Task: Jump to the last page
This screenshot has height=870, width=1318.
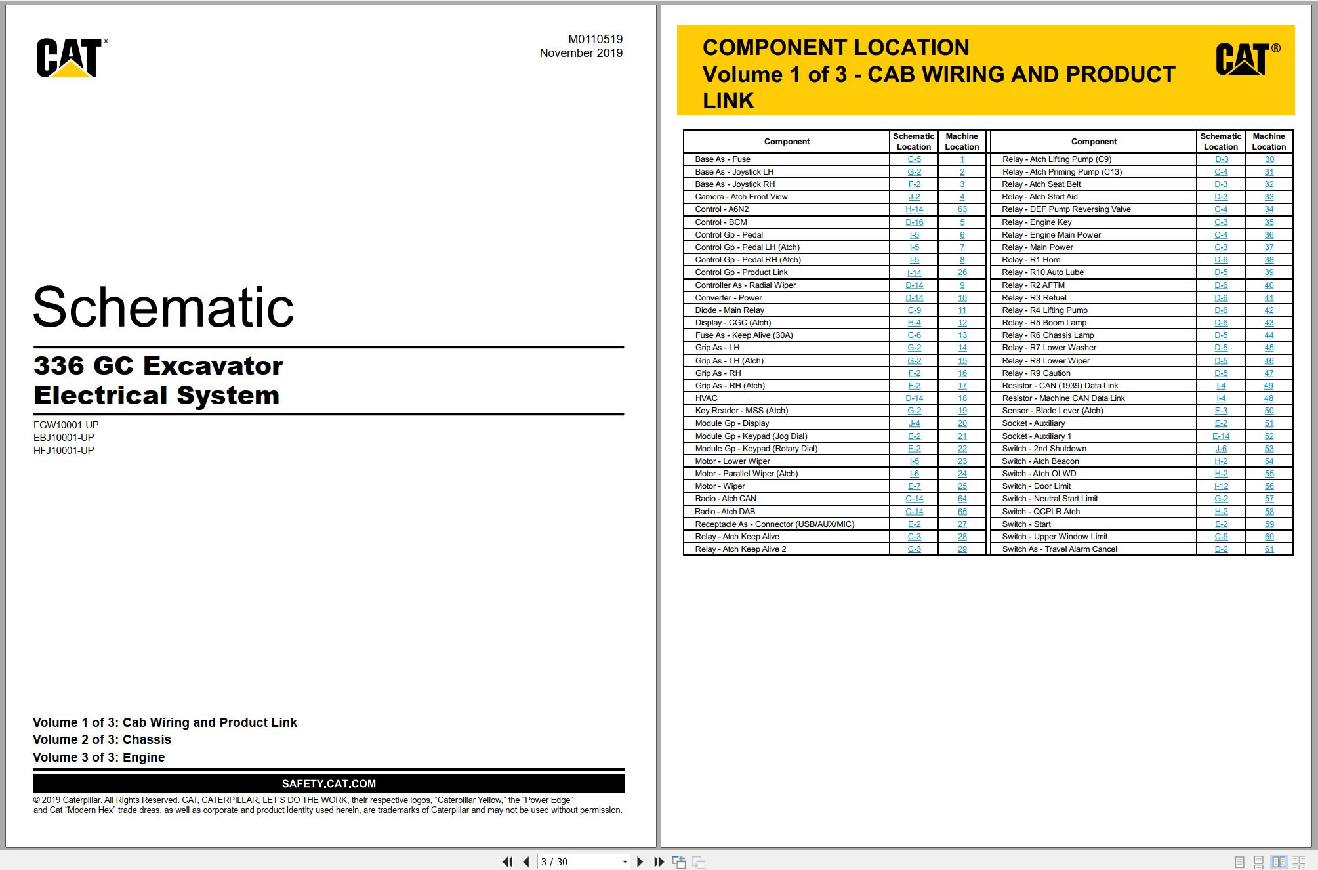Action: pos(659,861)
